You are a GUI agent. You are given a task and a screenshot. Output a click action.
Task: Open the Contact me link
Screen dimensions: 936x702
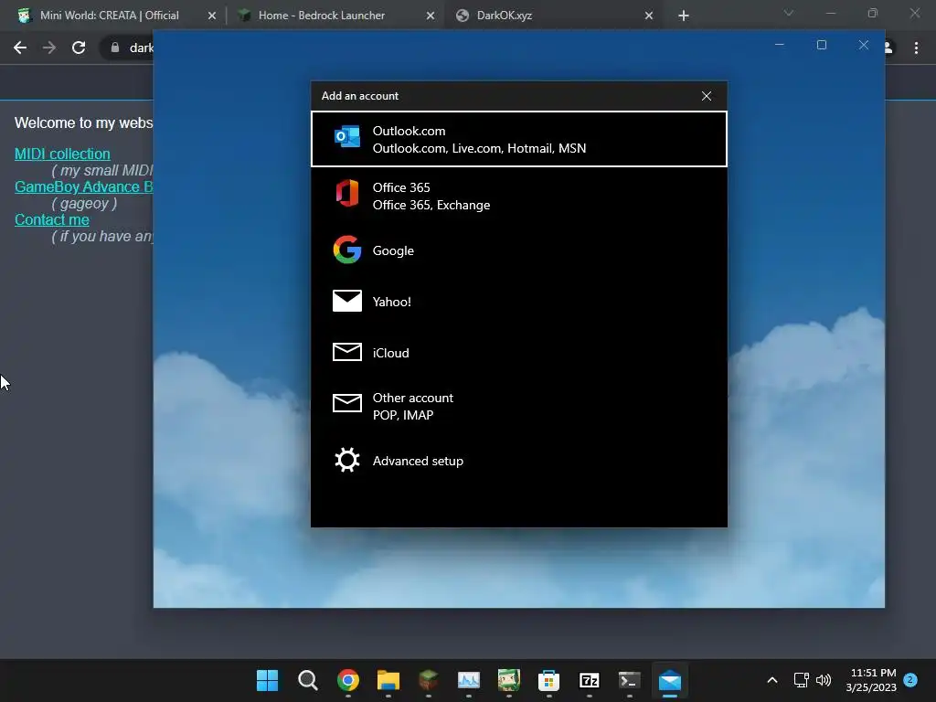pos(52,219)
